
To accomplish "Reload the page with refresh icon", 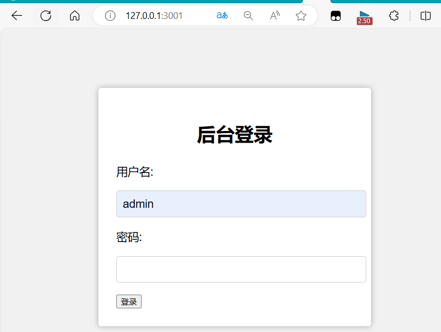I will tap(46, 16).
